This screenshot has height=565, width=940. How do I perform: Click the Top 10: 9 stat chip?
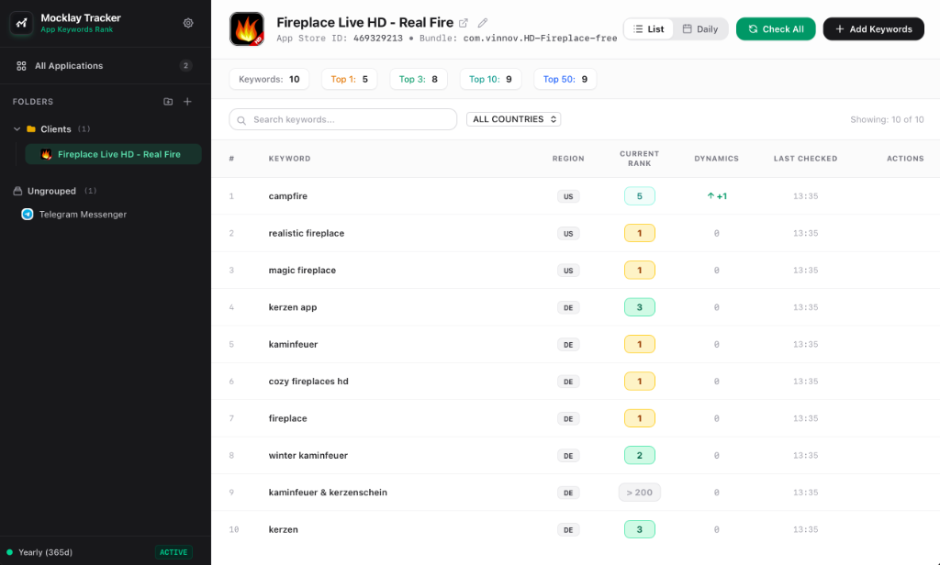coord(490,79)
